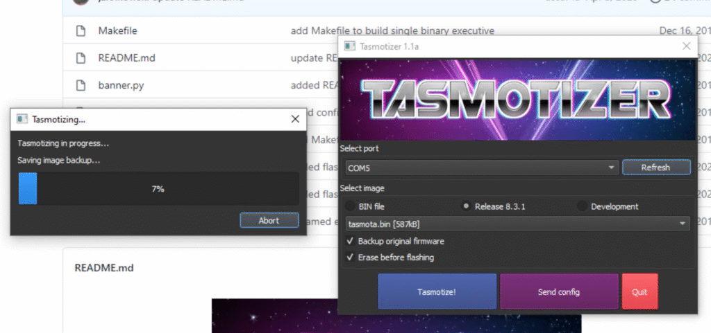Click the banner.py file icon
Screen dimensions: 711x333
click(x=81, y=86)
